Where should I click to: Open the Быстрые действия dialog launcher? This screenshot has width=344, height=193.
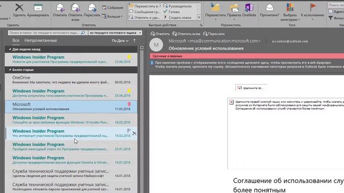[x=201, y=25]
